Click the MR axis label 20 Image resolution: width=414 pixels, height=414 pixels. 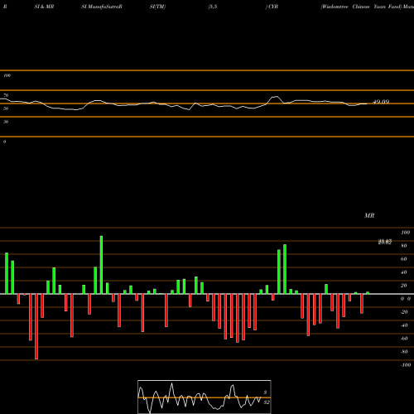403,286
